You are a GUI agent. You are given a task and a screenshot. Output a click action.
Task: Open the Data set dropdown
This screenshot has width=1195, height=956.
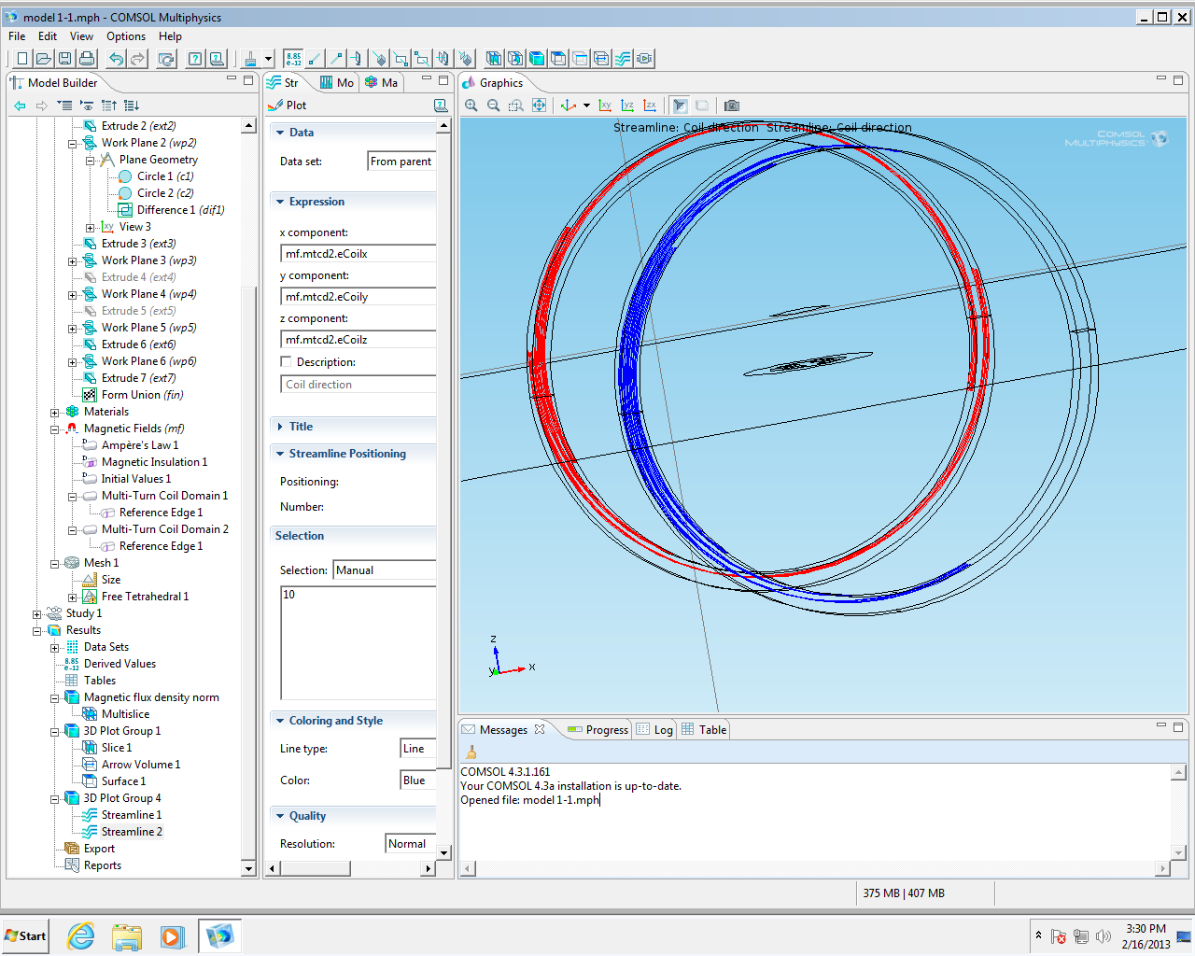[x=401, y=162]
